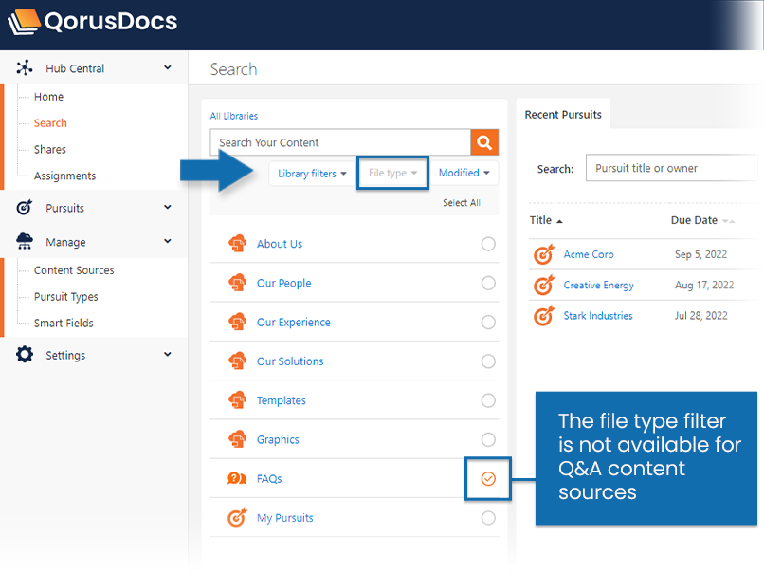Screen dimensions: 764x574
Task: Select the Our Solutions library radio
Action: click(488, 361)
